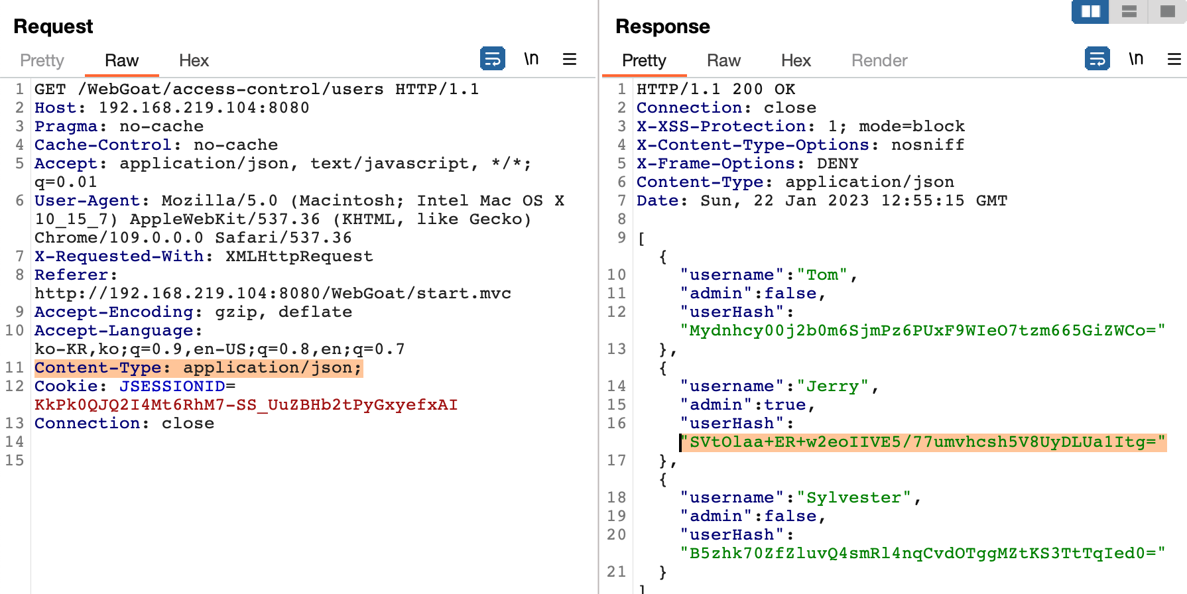Click the "username":"Tom" JSON line
Viewport: 1187px width, 594px height.
point(769,274)
